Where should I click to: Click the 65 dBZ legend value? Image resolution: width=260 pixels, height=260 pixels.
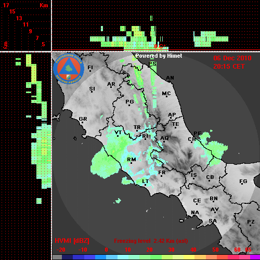pyautogui.click(x=248, y=250)
